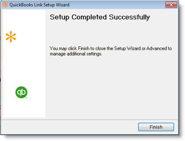This screenshot has height=141, width=185.
Task: Click the horizontal separator above Finish button
Action: click(x=89, y=120)
